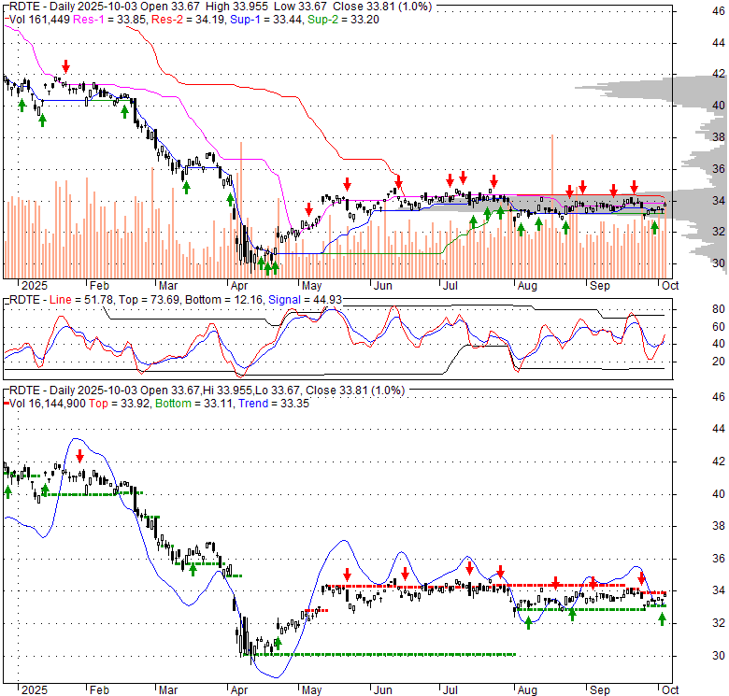Click the Apr label on the top chart time axis
This screenshot has height=696, width=729.
(x=239, y=284)
